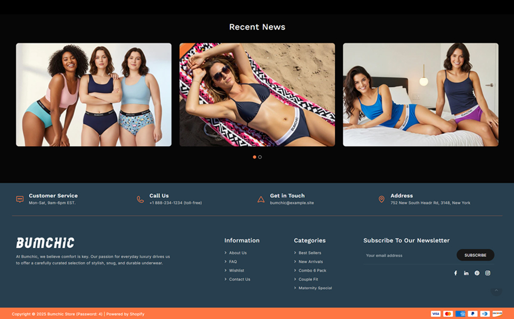Click the Call Us phone icon
The width and height of the screenshot is (514, 319).
point(140,199)
